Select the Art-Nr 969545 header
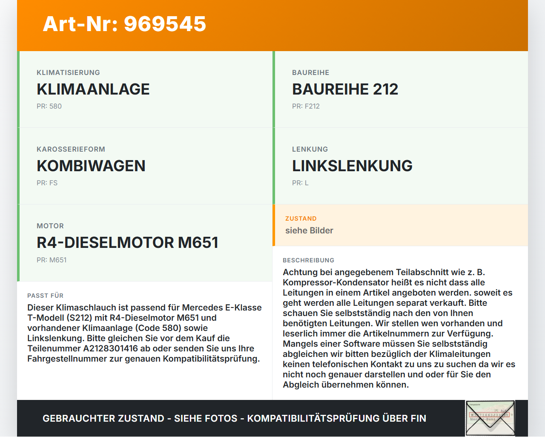Viewport: 545px width, 437px height. coord(124,24)
